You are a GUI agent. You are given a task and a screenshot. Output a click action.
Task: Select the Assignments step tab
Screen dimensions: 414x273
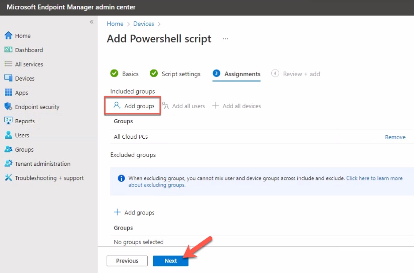click(x=236, y=74)
